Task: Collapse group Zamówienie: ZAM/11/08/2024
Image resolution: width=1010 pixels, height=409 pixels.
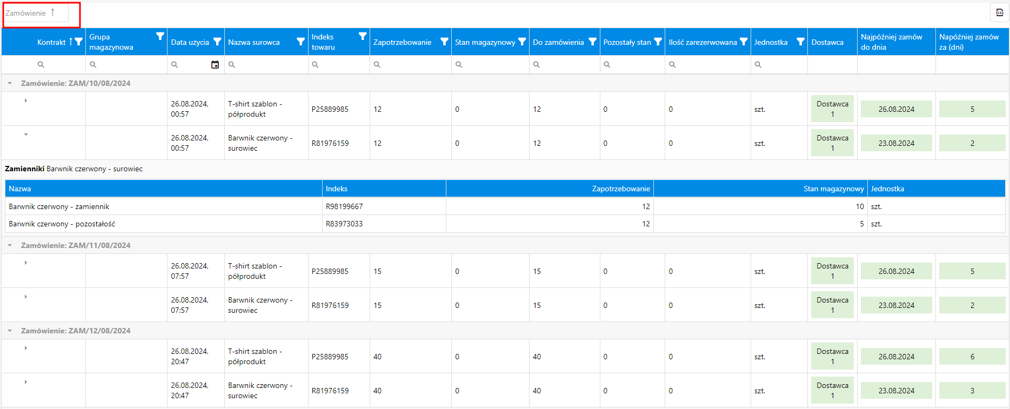Action: [x=10, y=245]
